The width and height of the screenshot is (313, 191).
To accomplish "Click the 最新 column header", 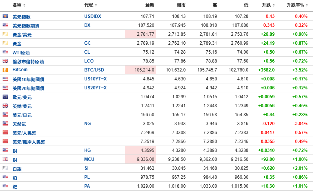I will pyautogui.click(x=150, y=5).
